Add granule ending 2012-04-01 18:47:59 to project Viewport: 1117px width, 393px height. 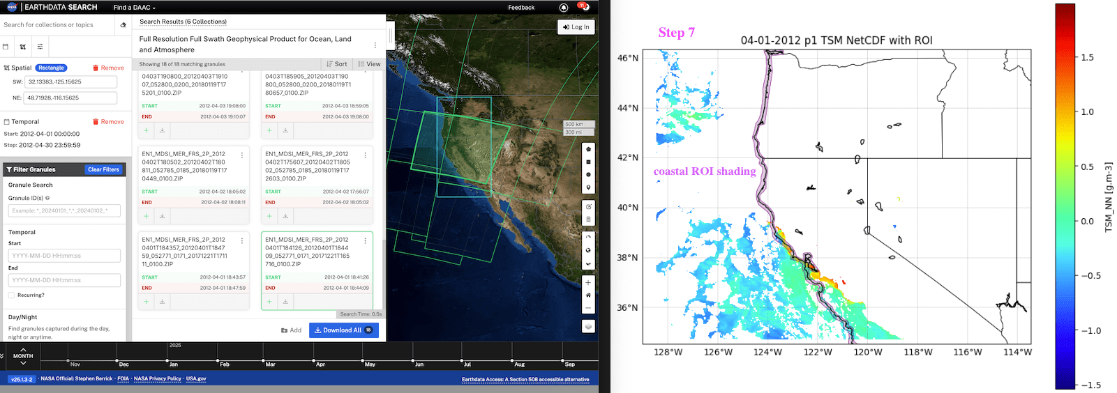tap(146, 302)
